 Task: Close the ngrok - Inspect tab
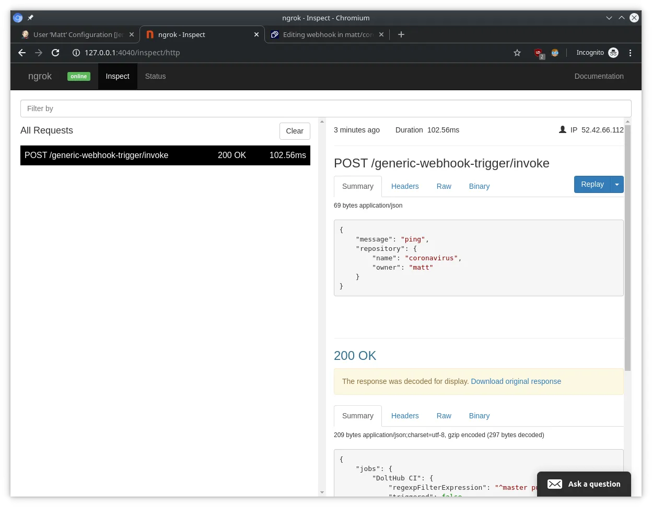(x=257, y=34)
